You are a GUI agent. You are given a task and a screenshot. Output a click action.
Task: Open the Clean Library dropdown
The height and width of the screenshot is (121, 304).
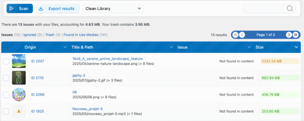click(x=113, y=9)
